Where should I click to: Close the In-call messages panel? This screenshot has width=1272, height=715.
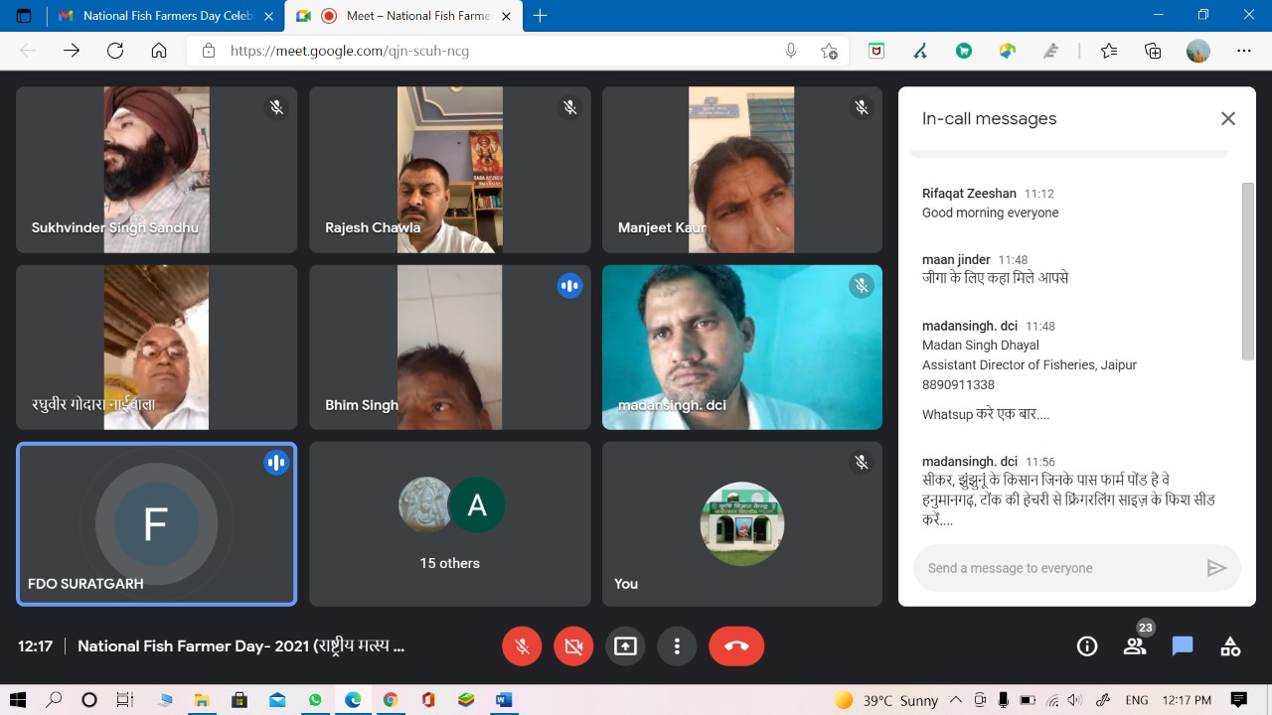[x=1228, y=119]
